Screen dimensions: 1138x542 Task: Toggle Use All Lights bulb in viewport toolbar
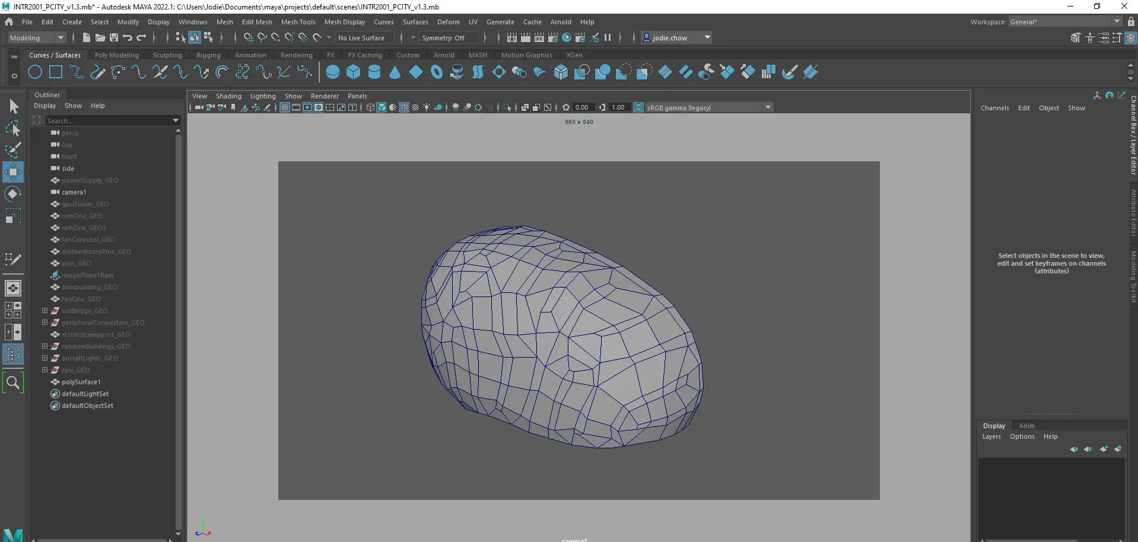coord(427,107)
